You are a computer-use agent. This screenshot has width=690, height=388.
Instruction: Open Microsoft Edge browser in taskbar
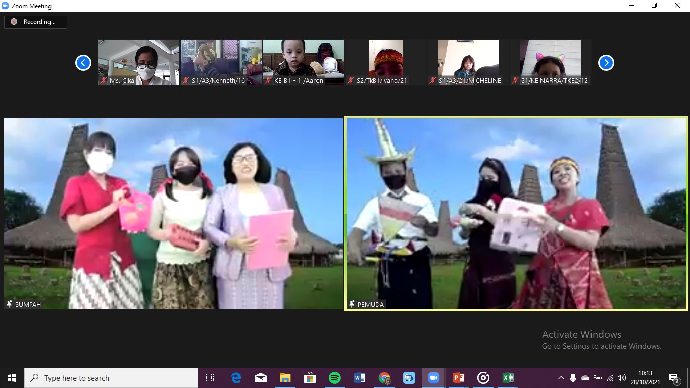[236, 378]
